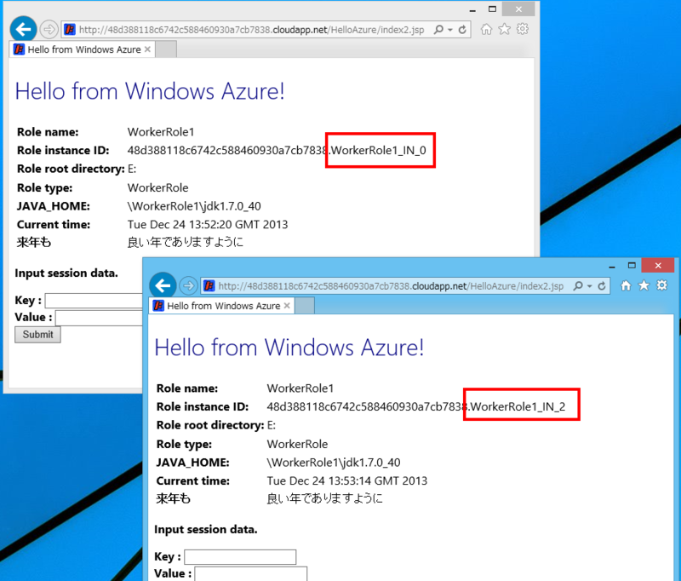Expand rear window address bar dropdown arrow
The height and width of the screenshot is (581, 681).
click(x=450, y=30)
